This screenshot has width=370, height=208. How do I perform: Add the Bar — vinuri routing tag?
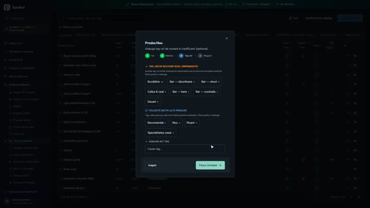[x=210, y=82]
